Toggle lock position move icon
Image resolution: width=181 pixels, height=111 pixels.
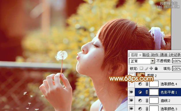[151, 68]
